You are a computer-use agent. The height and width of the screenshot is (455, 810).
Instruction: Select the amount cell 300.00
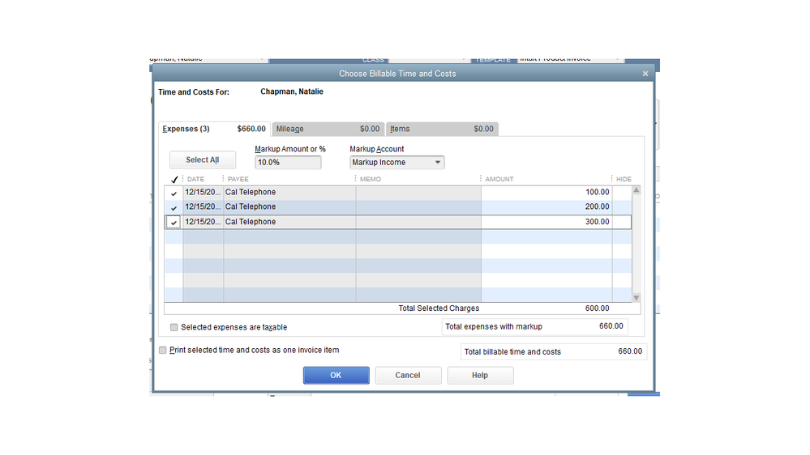(x=546, y=222)
